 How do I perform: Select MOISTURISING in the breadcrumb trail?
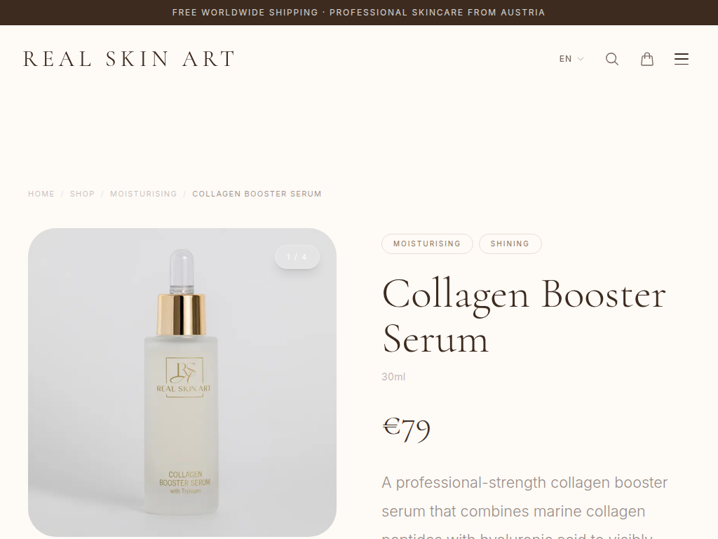[143, 194]
